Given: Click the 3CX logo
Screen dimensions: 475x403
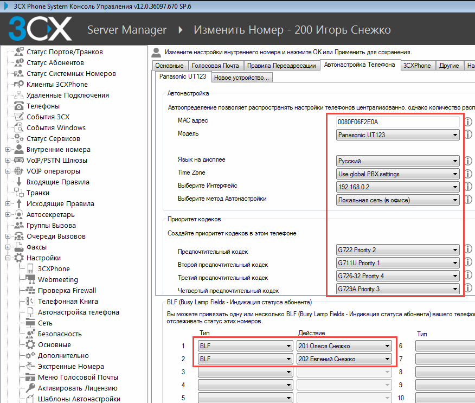Looking at the screenshot, I should pos(40,29).
